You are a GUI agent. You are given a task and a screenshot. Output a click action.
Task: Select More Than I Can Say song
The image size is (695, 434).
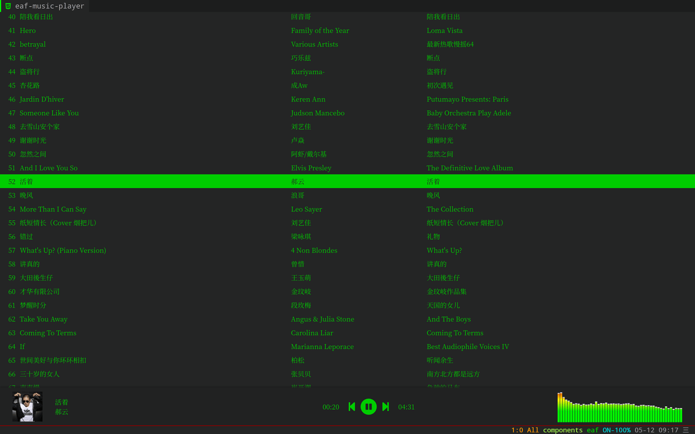tap(347, 209)
